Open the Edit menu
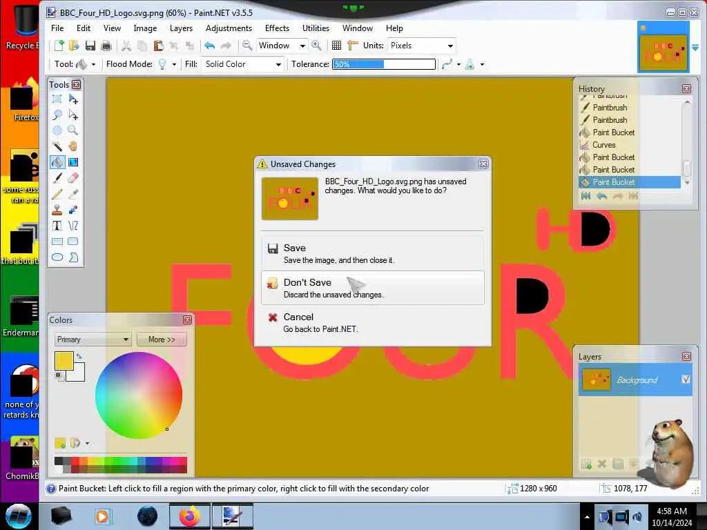707x530 pixels. (x=84, y=28)
